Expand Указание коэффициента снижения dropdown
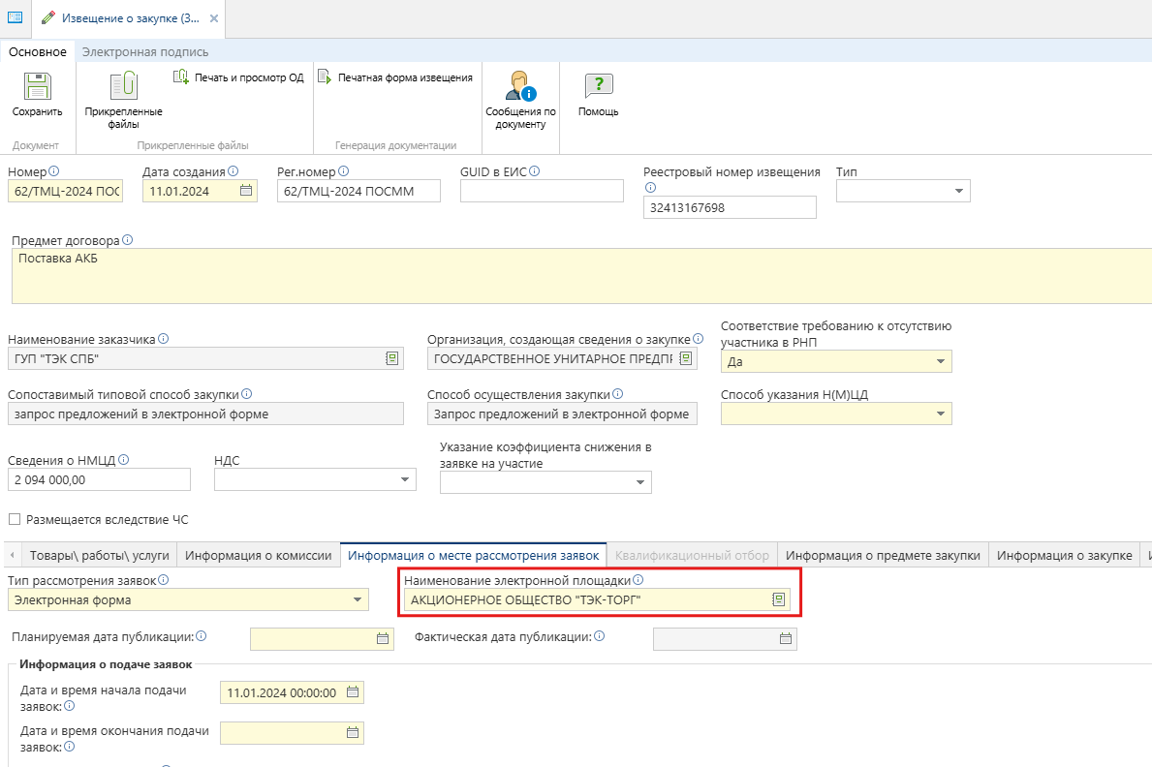Image resolution: width=1152 pixels, height=767 pixels. pyautogui.click(x=639, y=482)
